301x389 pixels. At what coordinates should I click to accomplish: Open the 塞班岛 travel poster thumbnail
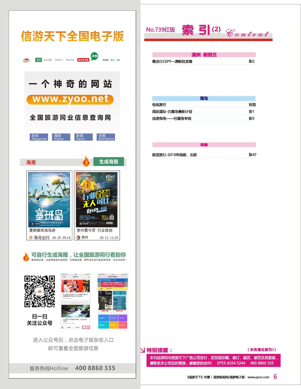(49, 199)
